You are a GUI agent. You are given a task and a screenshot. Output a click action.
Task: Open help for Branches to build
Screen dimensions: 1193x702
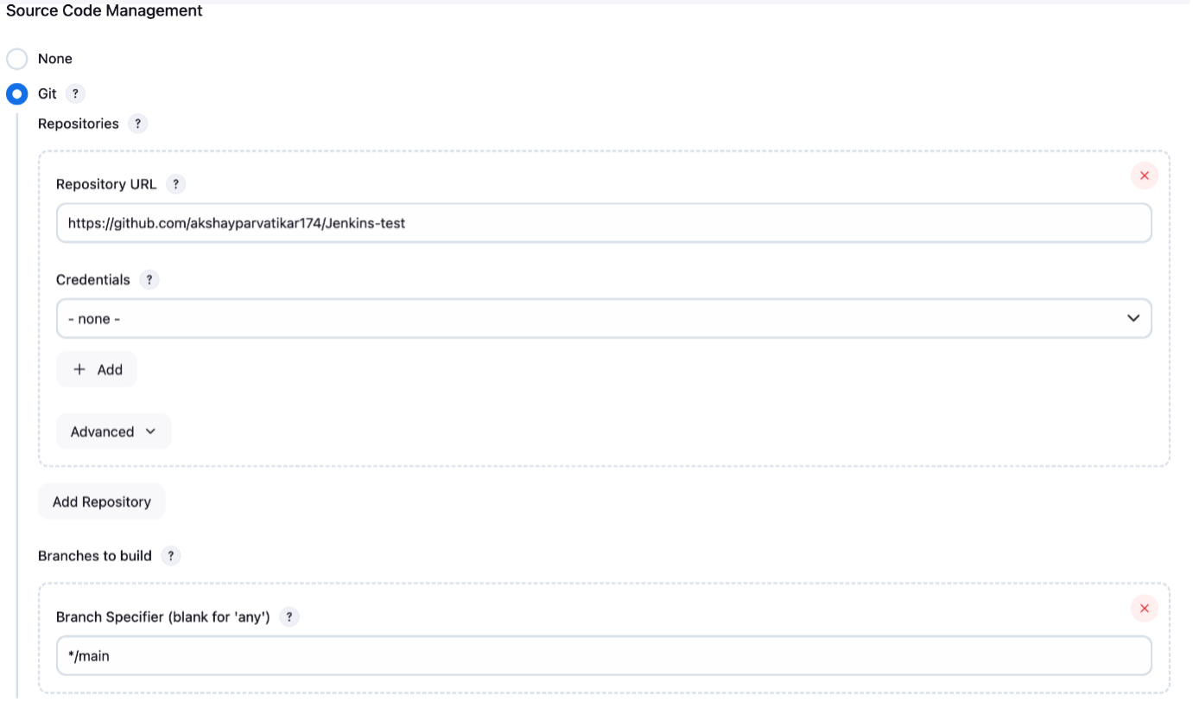coord(170,556)
